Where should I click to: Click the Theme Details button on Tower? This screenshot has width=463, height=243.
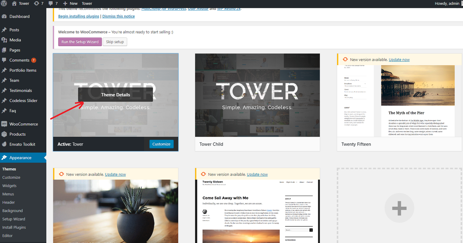(x=115, y=95)
